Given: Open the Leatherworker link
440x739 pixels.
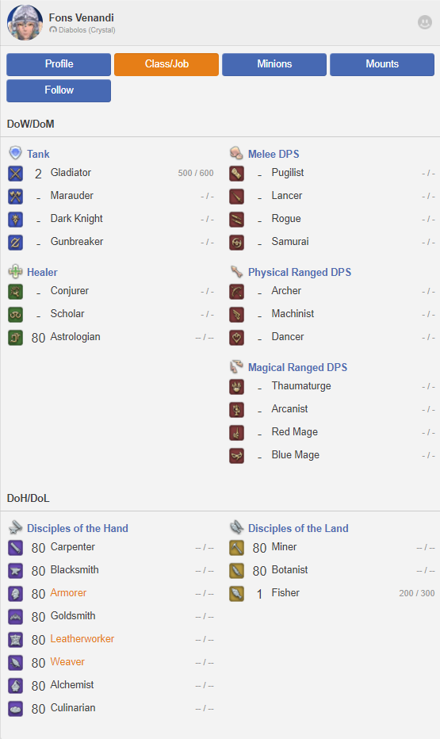Looking at the screenshot, I should coord(82,638).
